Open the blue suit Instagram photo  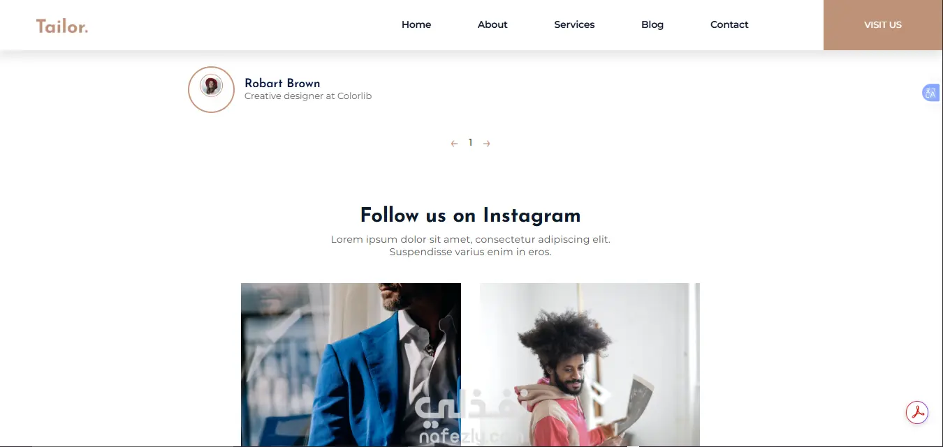pyautogui.click(x=351, y=365)
